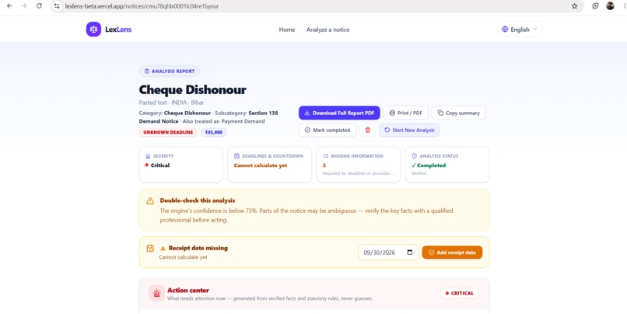Click the ANALYSIS REPORT badge
The width and height of the screenshot is (627, 314).
[x=170, y=71]
